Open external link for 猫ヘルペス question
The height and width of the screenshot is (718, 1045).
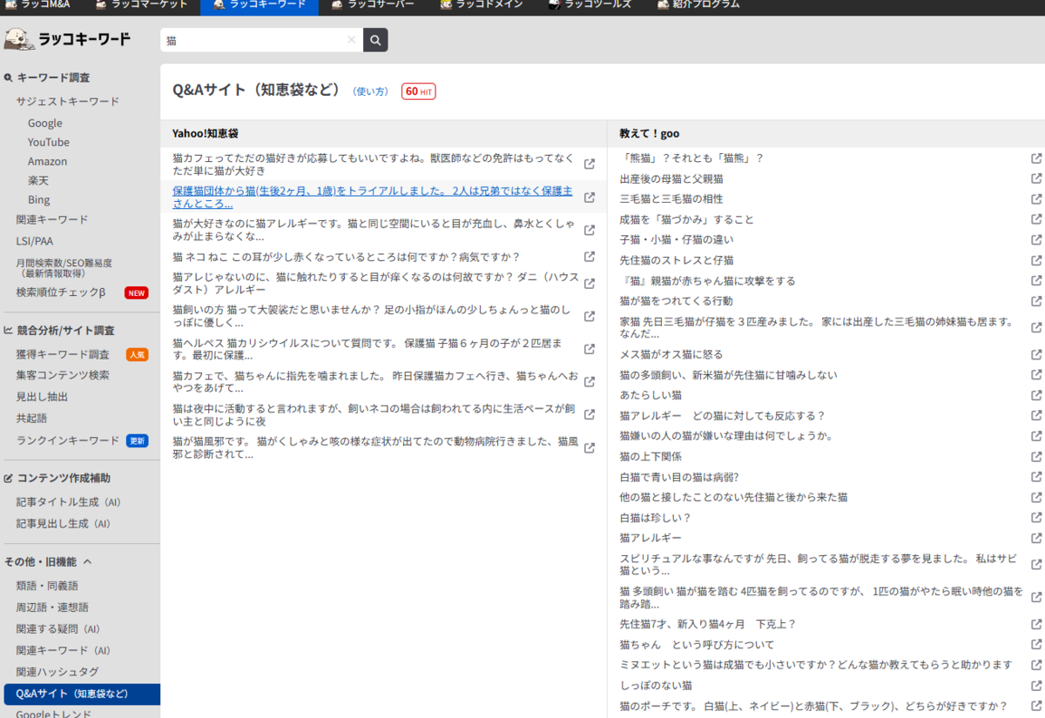click(x=590, y=349)
